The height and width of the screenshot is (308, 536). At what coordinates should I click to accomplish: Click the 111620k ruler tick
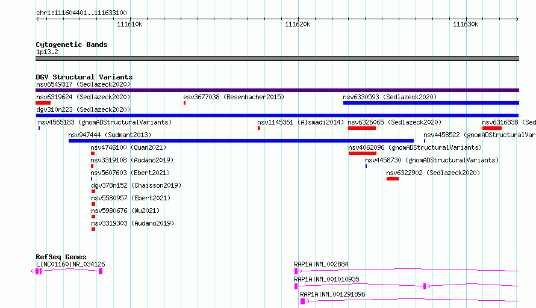click(x=298, y=24)
